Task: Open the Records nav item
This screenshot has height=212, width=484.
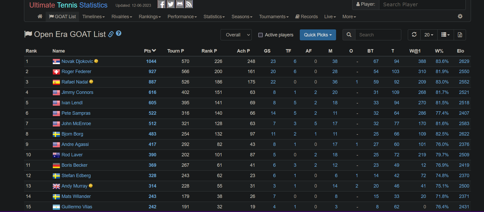Action: pyautogui.click(x=307, y=17)
